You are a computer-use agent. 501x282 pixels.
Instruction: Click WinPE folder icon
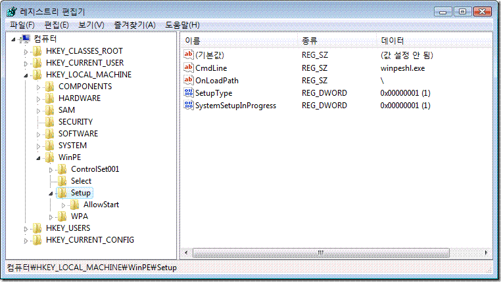click(50, 157)
